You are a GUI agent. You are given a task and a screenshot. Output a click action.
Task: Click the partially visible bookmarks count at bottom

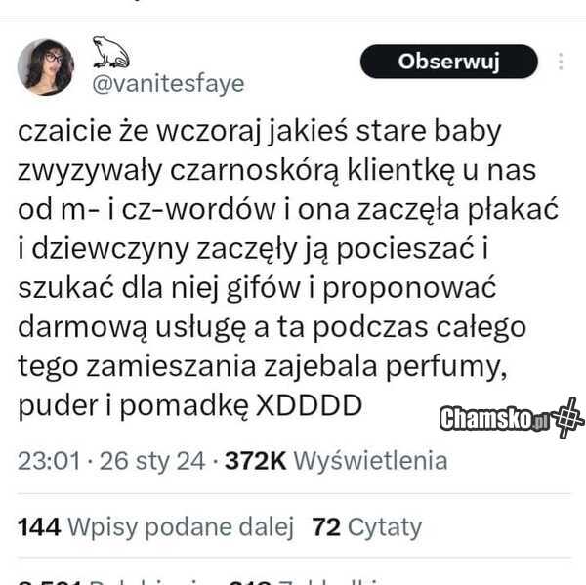click(250, 582)
